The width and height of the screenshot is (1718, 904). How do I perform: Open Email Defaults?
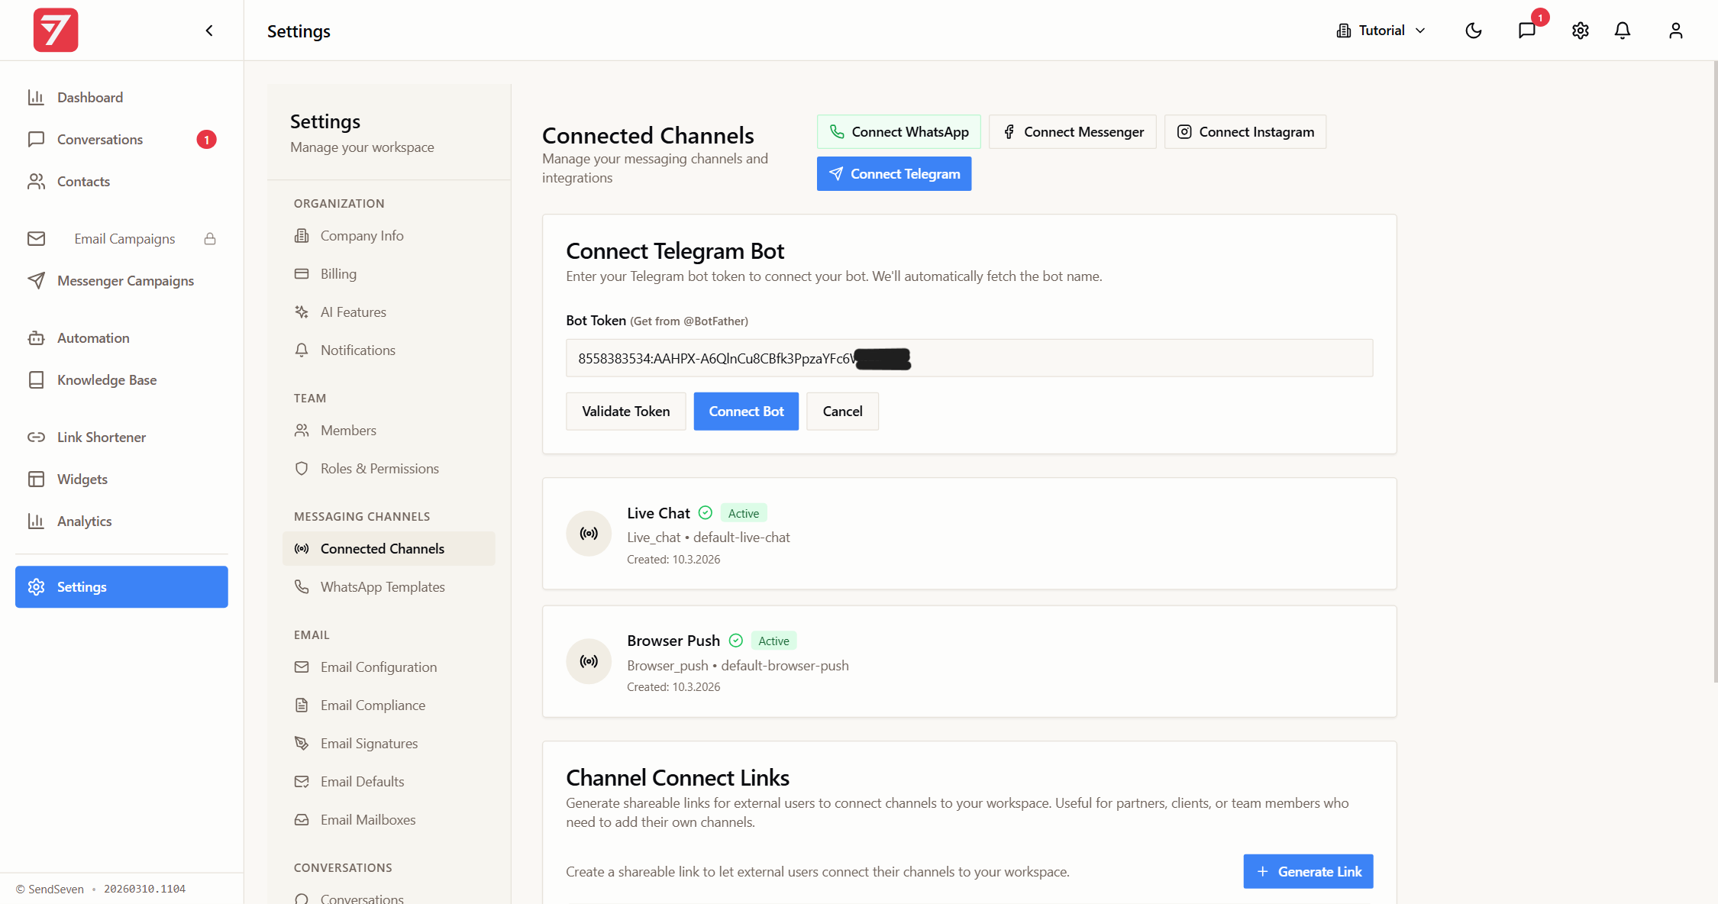[389, 782]
